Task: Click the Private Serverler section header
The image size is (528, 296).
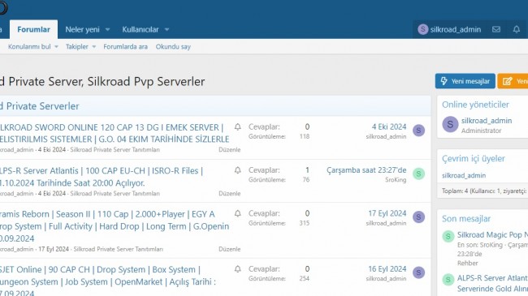Action: pyautogui.click(x=40, y=106)
